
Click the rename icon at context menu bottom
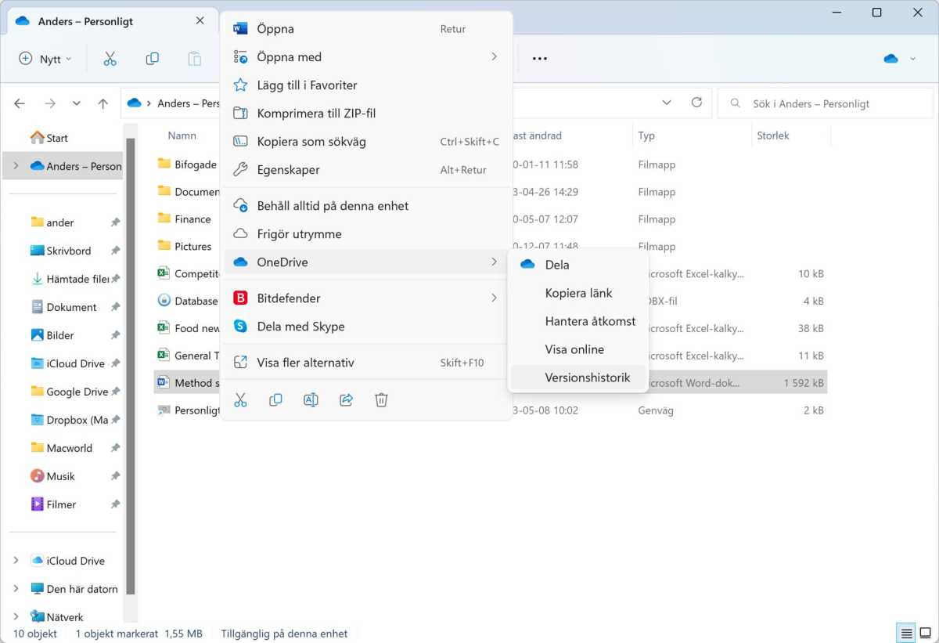[311, 400]
